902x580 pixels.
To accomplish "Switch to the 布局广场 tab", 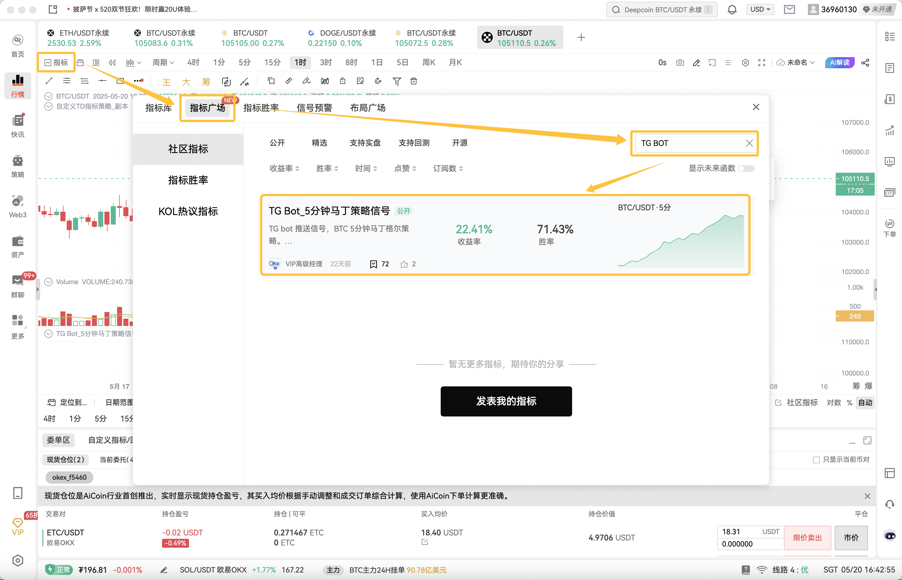I will point(368,108).
